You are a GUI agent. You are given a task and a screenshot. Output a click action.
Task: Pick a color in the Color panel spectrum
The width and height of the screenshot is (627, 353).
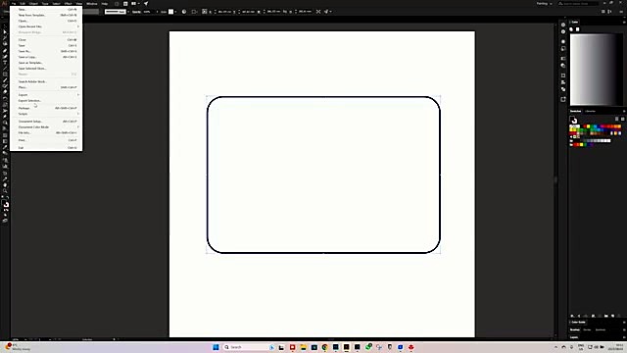(597, 70)
